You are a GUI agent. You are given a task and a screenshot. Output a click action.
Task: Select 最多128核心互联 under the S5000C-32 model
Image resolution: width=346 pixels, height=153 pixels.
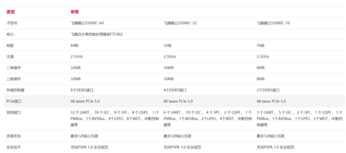click(x=177, y=136)
